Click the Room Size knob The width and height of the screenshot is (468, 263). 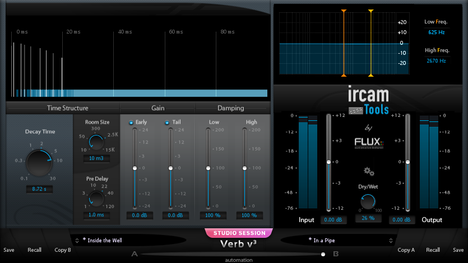click(x=96, y=142)
